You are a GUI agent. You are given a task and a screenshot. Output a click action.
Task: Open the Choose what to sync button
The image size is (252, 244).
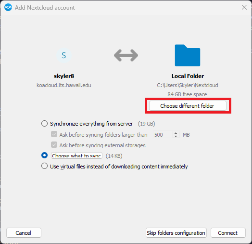click(x=76, y=155)
